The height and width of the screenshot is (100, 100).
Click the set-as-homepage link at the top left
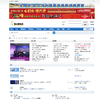[11, 1]
